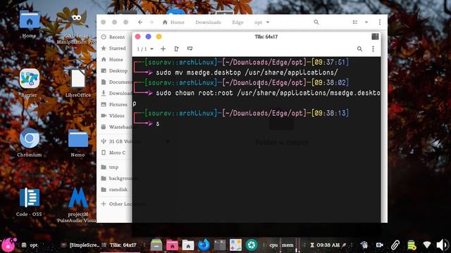The height and width of the screenshot is (253, 451).
Task: Open file manager view options dropdown arrow
Action: click(x=366, y=22)
